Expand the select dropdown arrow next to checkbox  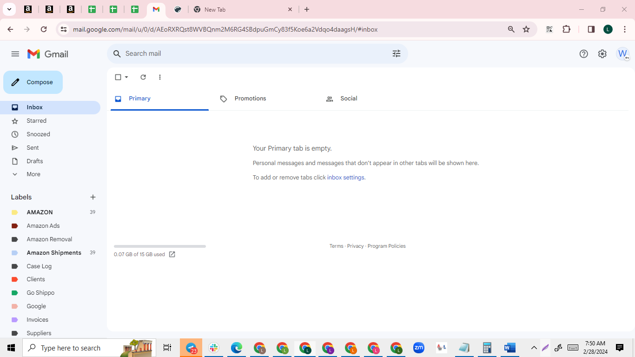[x=126, y=77]
